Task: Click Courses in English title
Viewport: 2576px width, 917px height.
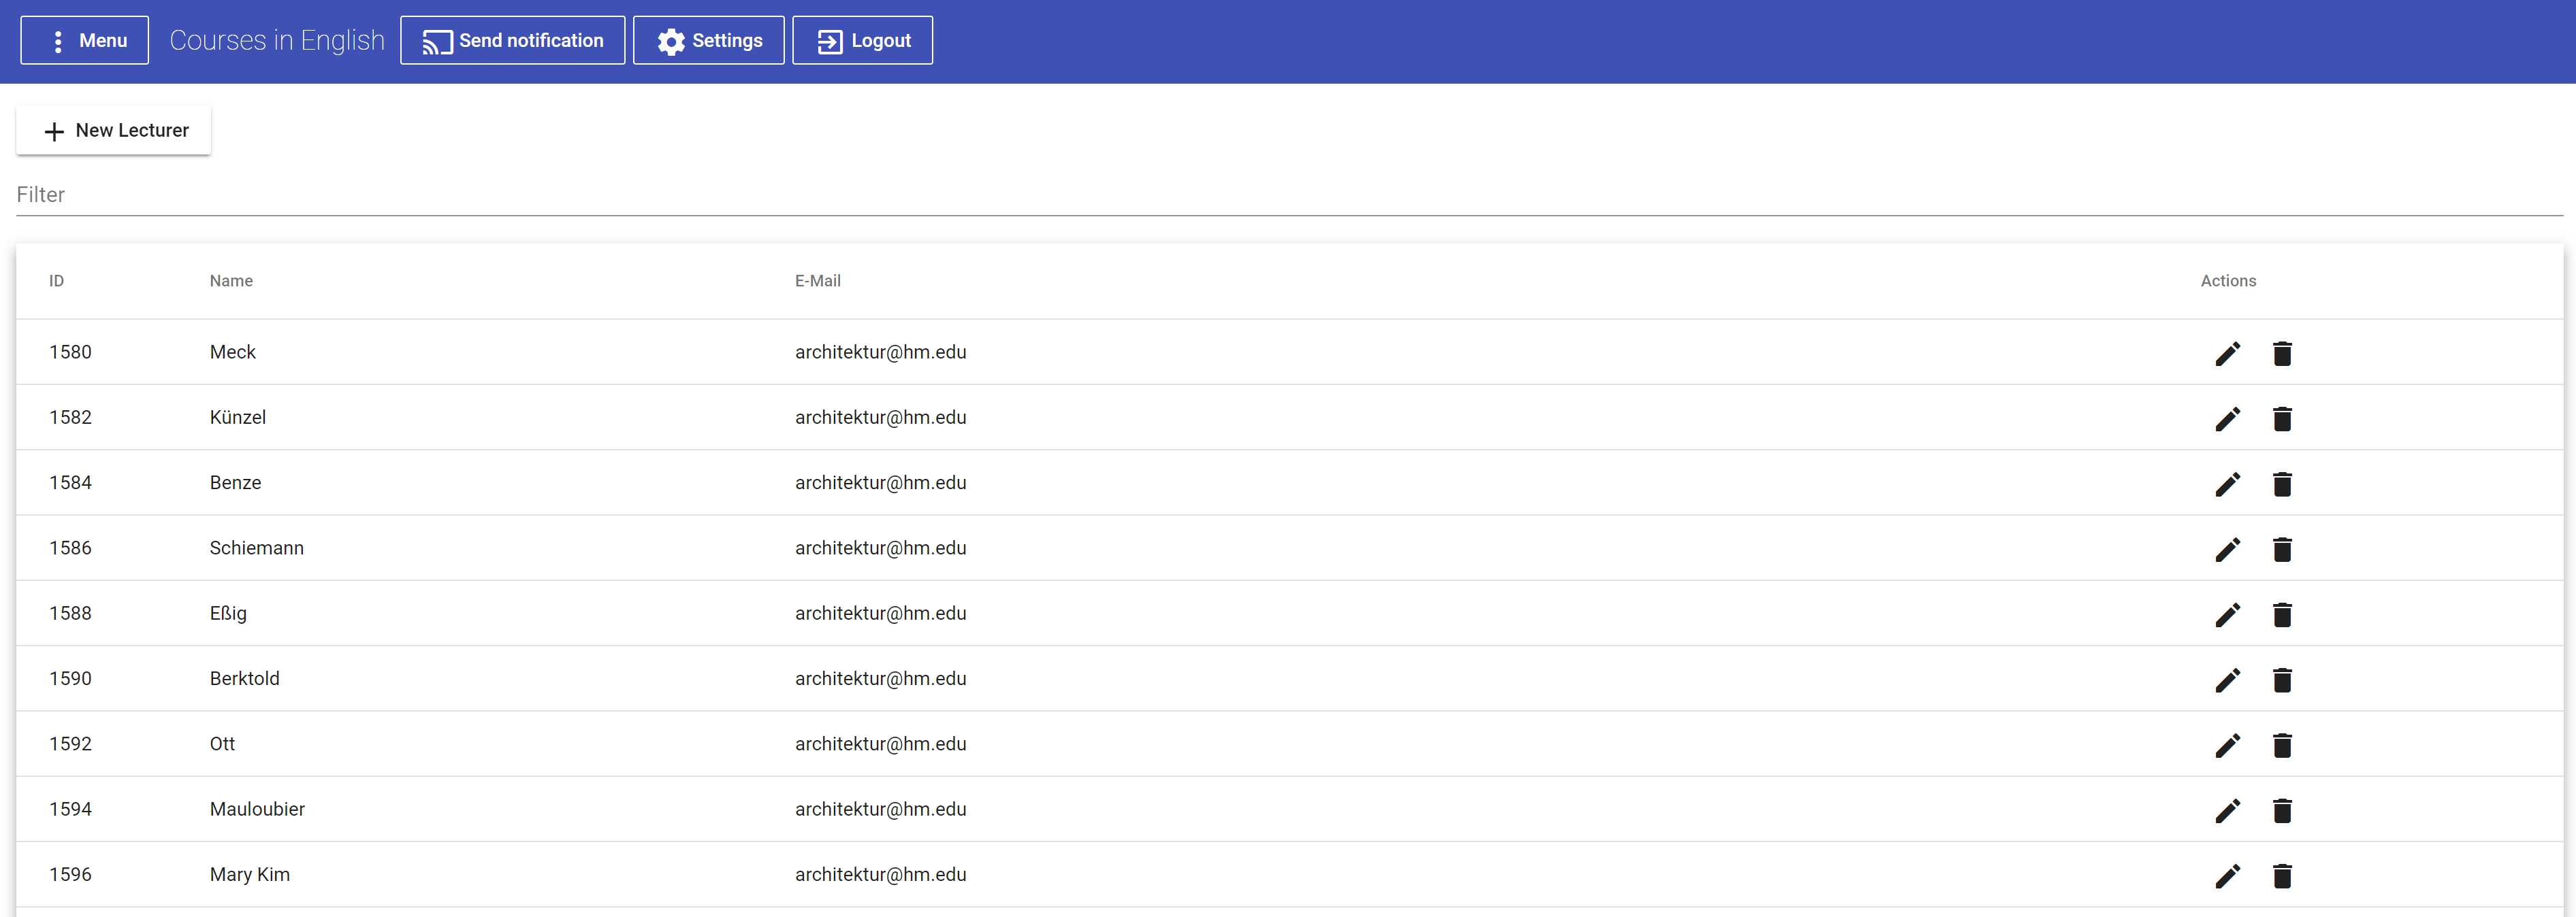Action: pos(277,40)
